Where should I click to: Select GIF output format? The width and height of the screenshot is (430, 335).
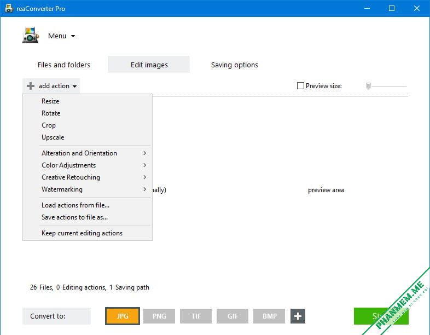coord(233,316)
